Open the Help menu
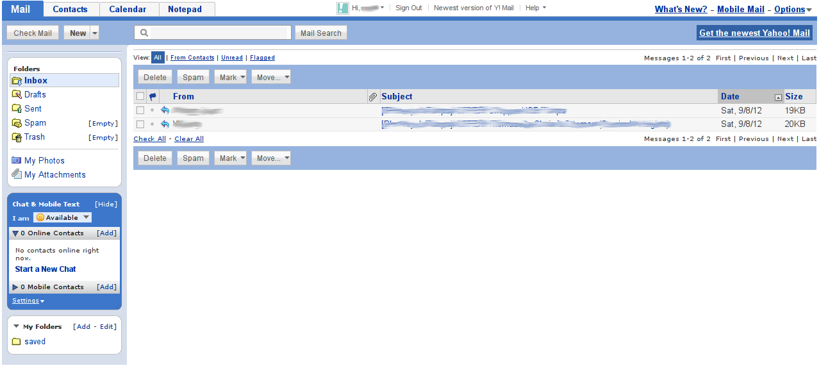This screenshot has width=819, height=368. (536, 8)
